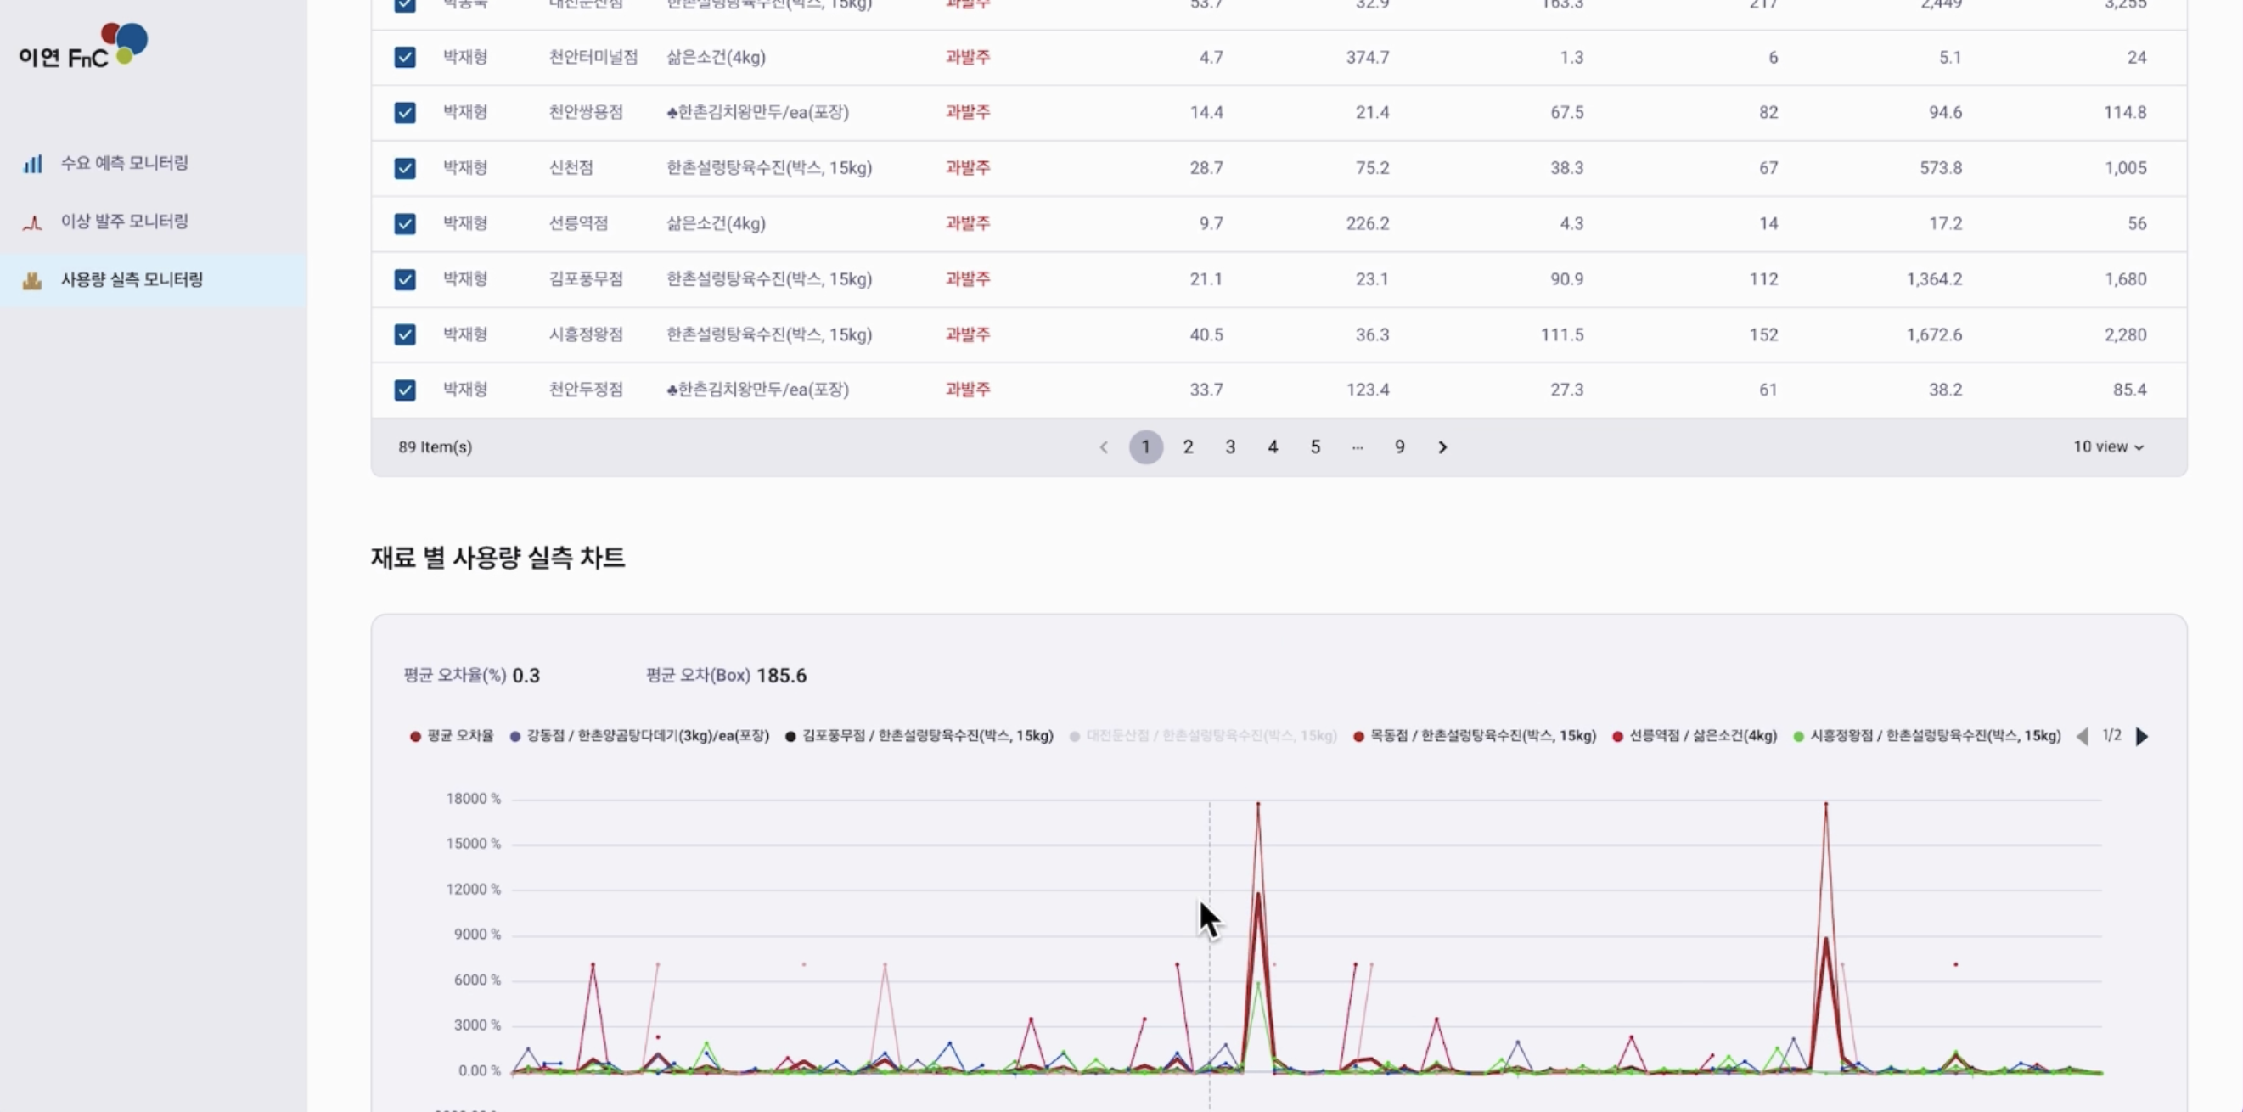
Task: Toggle 평균 오차율 legend color dot
Action: coord(415,737)
